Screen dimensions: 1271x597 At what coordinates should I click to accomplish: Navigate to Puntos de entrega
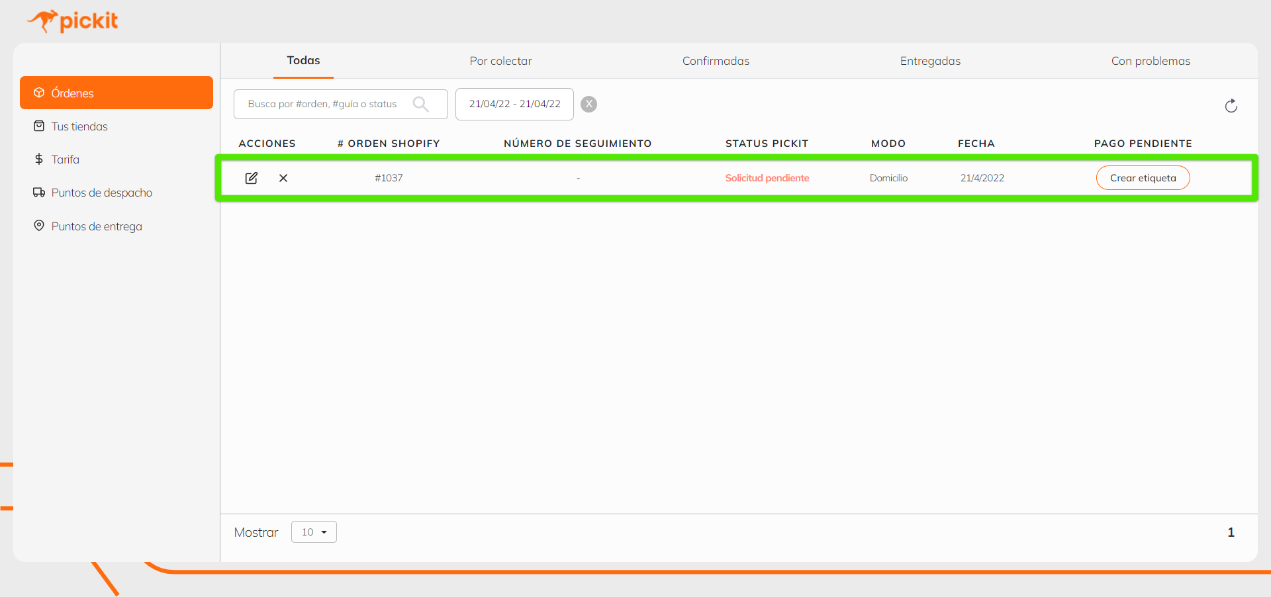coord(97,226)
